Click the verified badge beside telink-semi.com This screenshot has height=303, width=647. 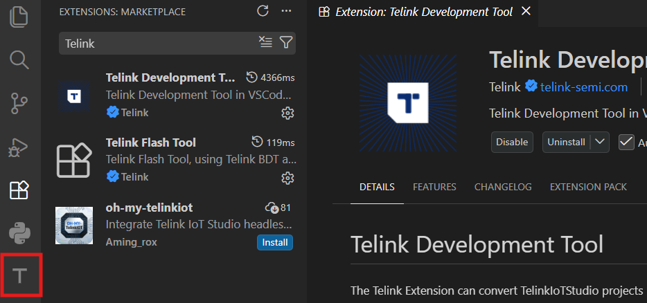pos(531,86)
